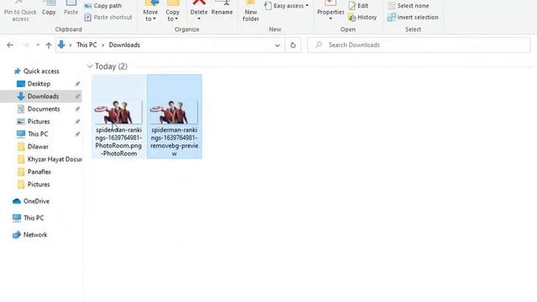
Task: Choose Paste shortcut in Clipboard group
Action: point(108,17)
